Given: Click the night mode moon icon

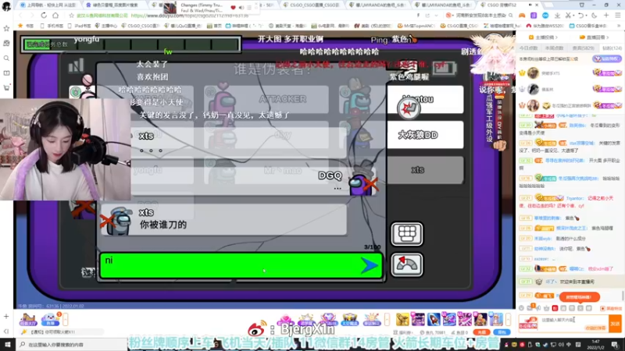Looking at the screenshot, I should (x=595, y=16).
